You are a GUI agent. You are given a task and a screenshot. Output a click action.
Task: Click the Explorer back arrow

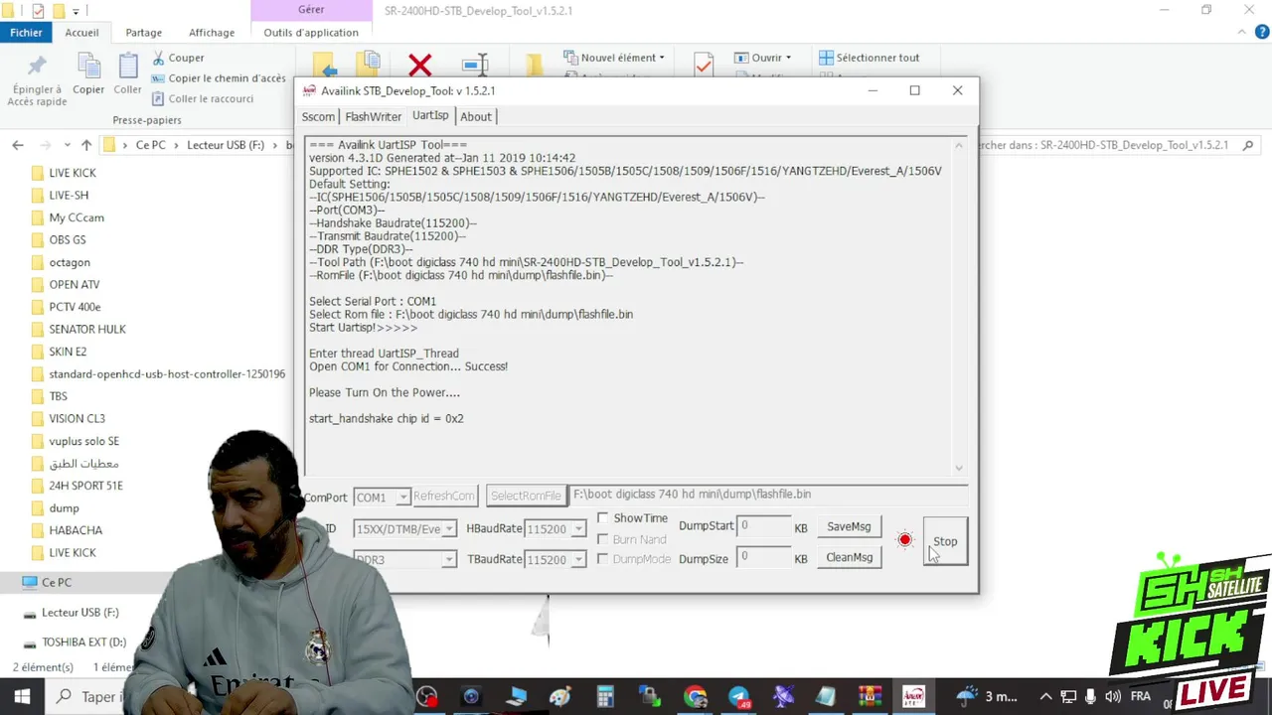click(x=18, y=145)
